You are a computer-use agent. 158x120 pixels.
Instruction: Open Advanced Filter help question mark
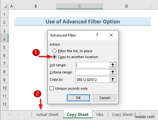97,35
